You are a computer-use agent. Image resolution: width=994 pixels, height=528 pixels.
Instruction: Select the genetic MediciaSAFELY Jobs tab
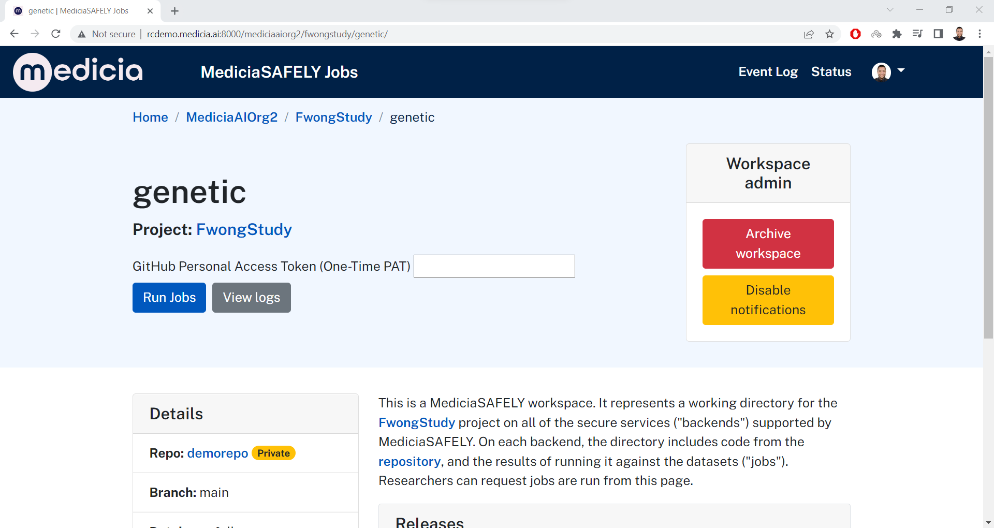tap(83, 11)
